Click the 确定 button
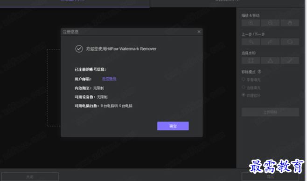This screenshot has height=181, width=307. click(x=173, y=126)
